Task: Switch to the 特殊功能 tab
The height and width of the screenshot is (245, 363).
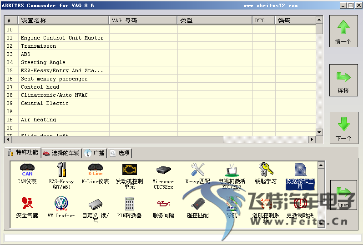Action: (x=23, y=152)
